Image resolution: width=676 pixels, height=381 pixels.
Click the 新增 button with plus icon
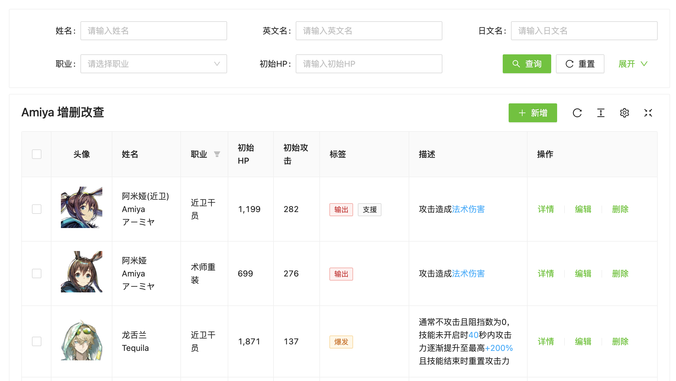[x=533, y=113]
